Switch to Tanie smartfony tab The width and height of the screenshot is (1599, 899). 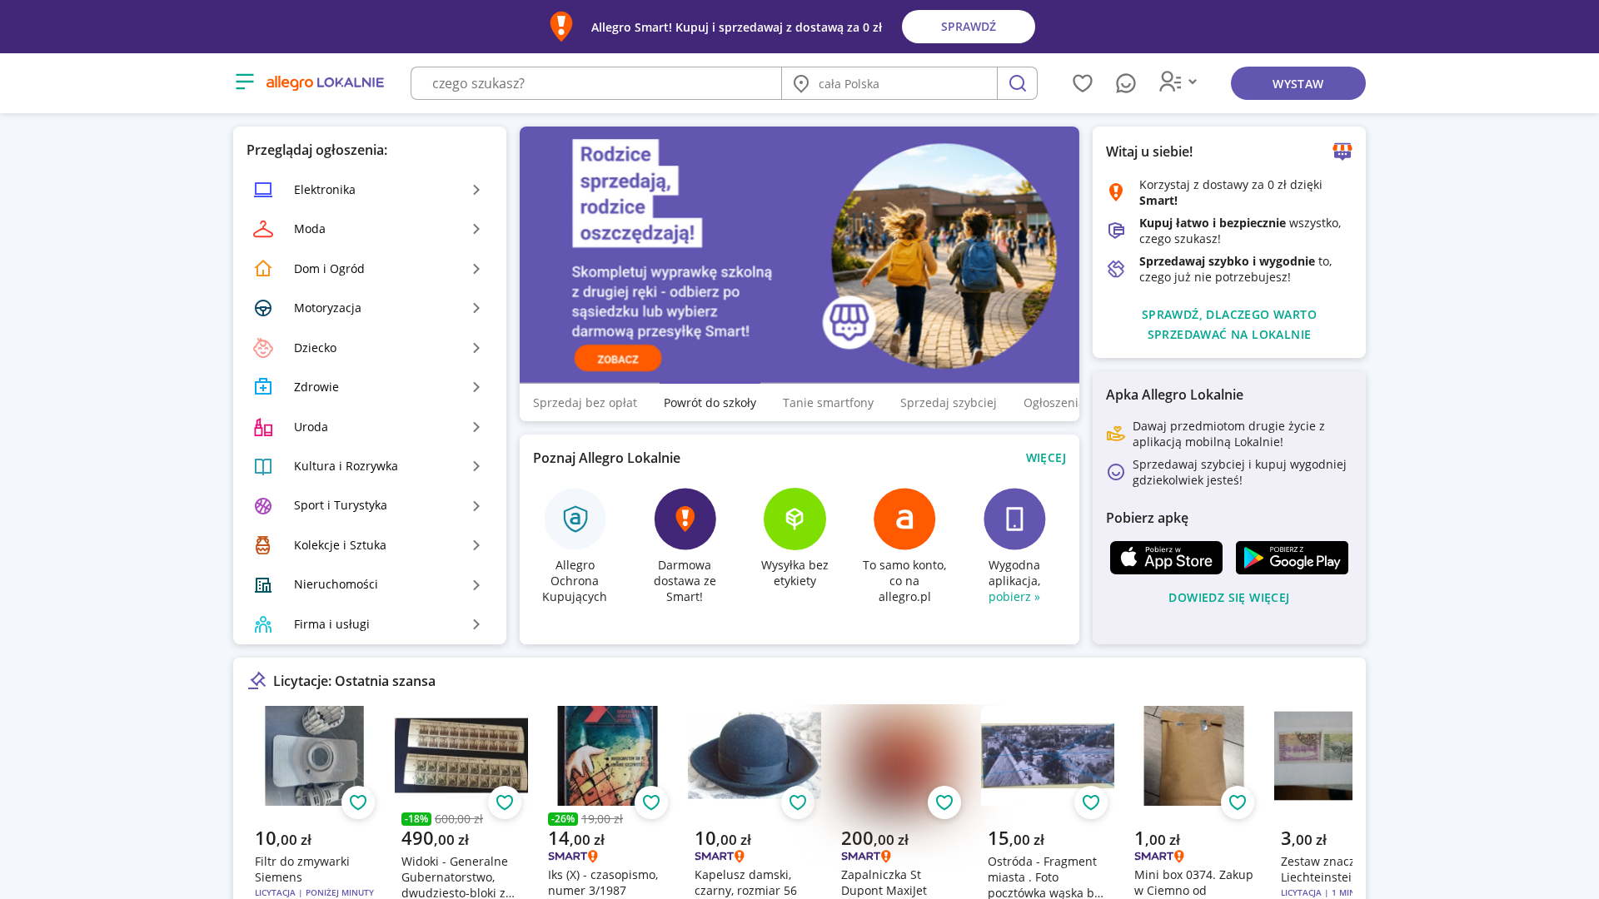(x=828, y=403)
